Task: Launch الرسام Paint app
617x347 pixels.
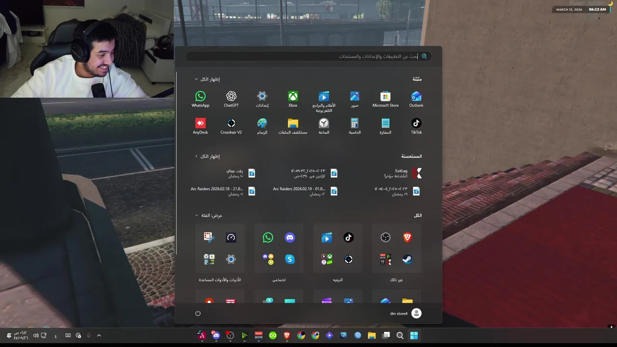Action: tap(262, 126)
